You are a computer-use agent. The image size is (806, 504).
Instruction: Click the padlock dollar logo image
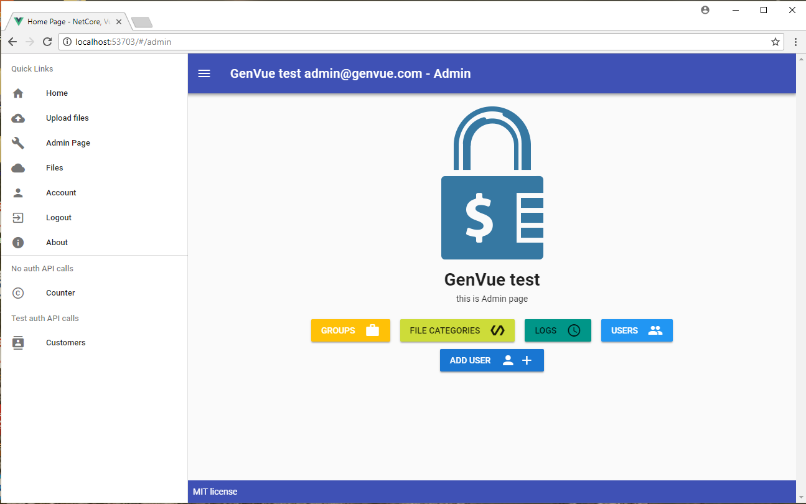[492, 183]
